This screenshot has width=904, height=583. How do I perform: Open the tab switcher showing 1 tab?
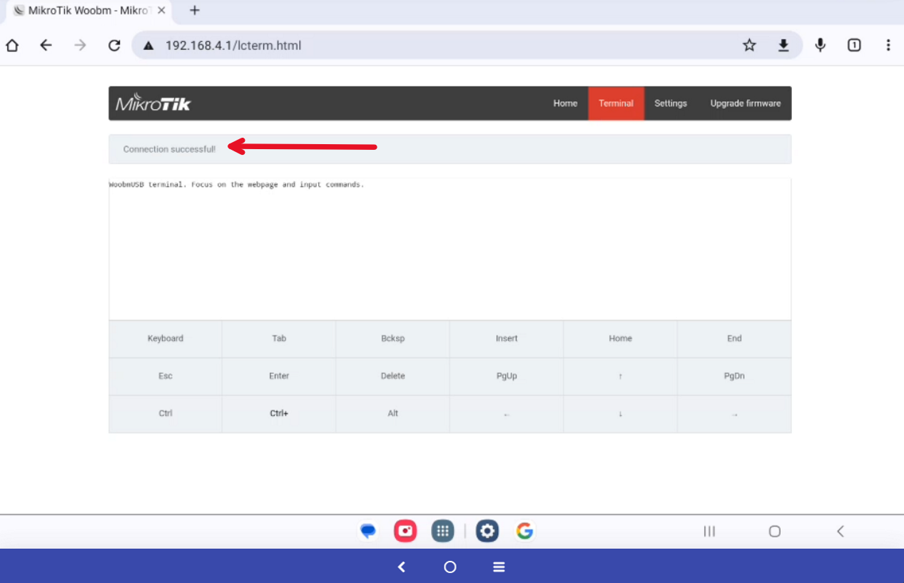point(854,46)
